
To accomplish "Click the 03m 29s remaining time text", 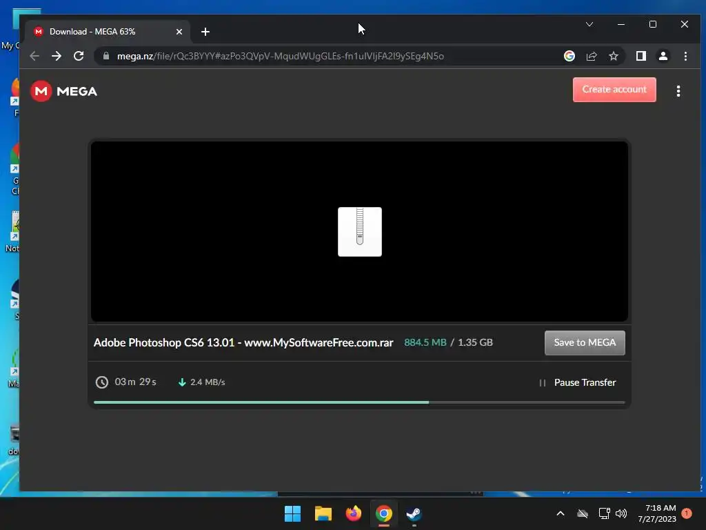I will (135, 382).
